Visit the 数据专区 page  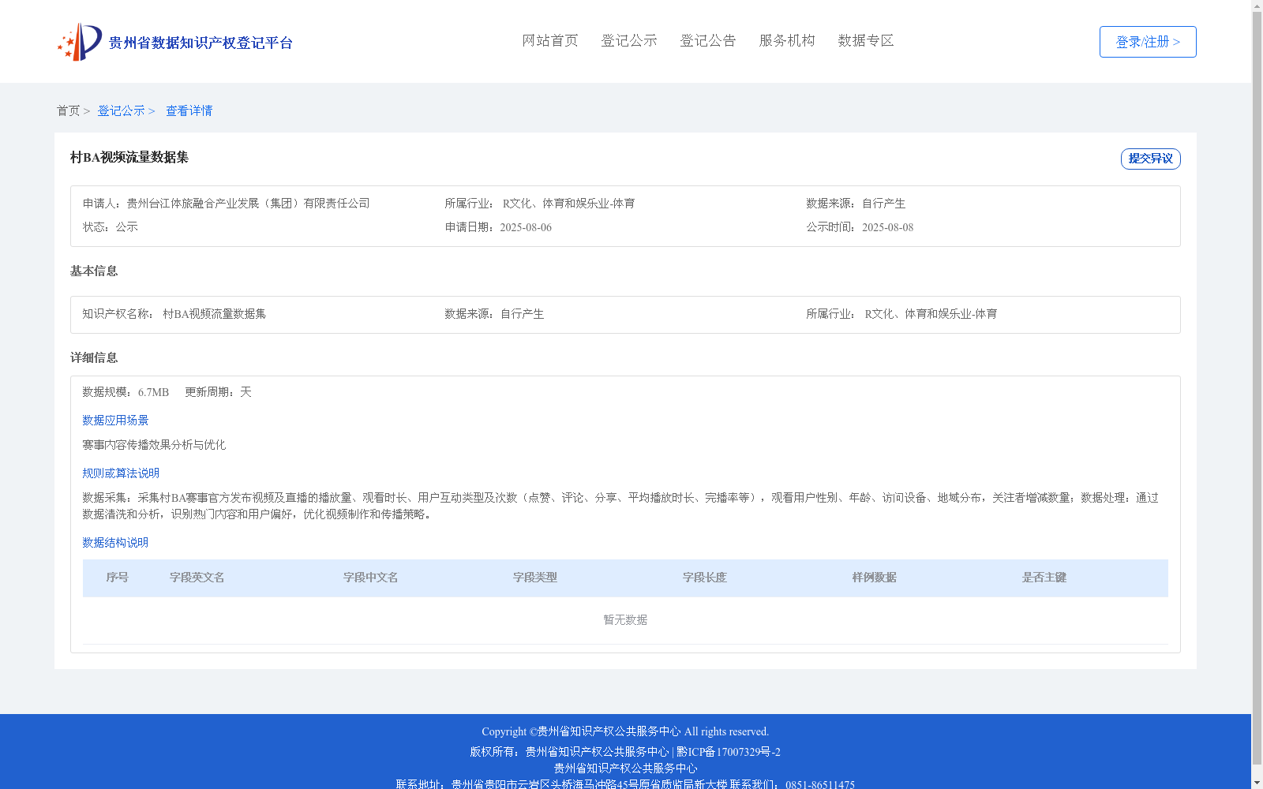point(865,40)
